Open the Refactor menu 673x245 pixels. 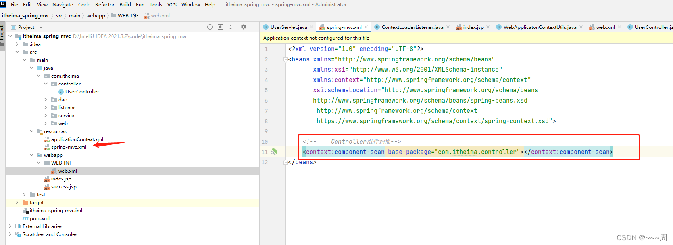click(105, 4)
